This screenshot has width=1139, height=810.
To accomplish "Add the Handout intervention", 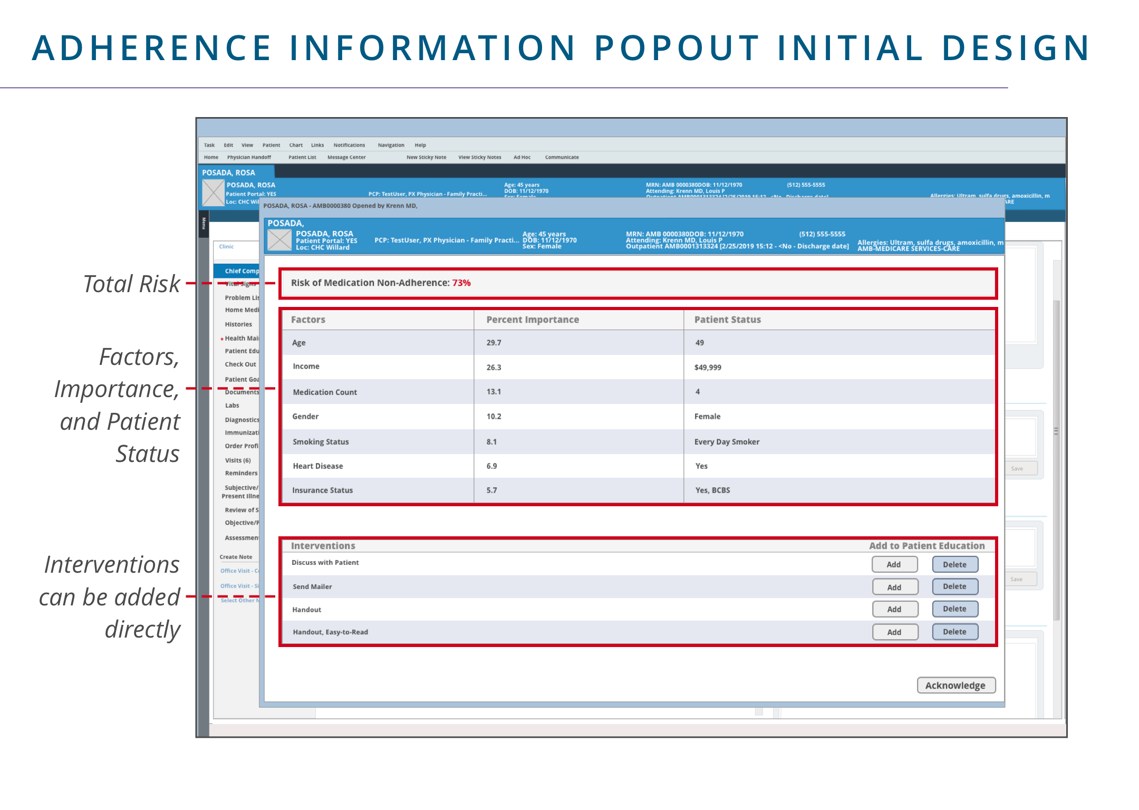I will pos(894,609).
